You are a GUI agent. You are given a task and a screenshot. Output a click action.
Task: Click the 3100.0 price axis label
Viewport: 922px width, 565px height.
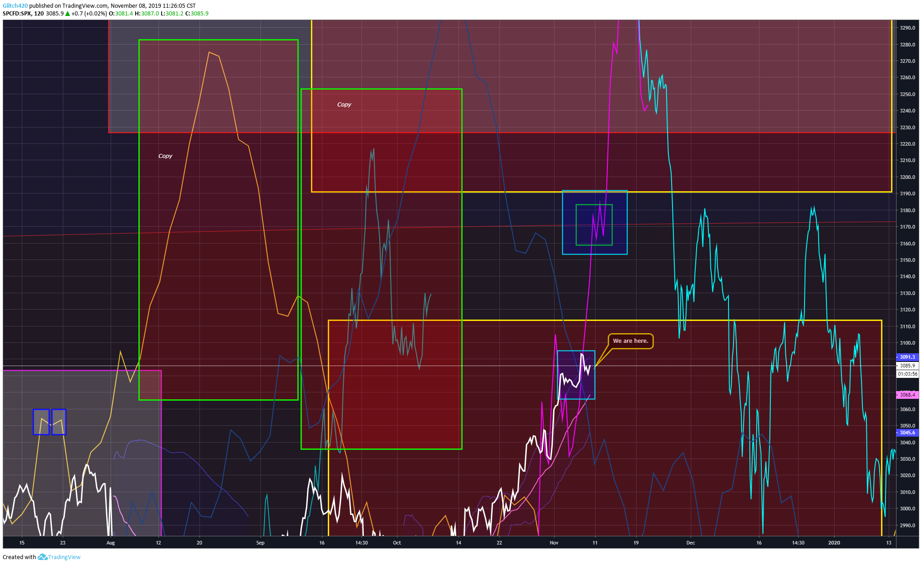tap(907, 343)
